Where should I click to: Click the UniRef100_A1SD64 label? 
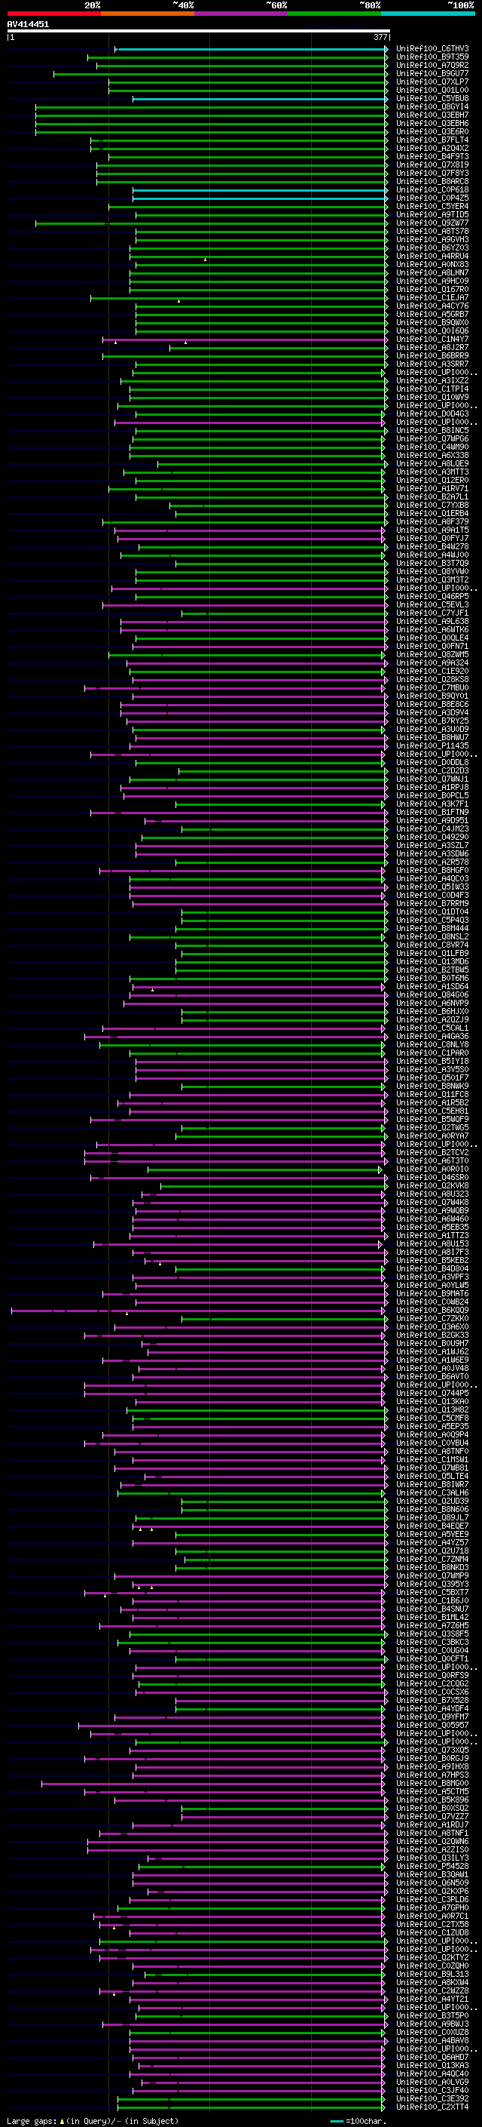point(432,986)
